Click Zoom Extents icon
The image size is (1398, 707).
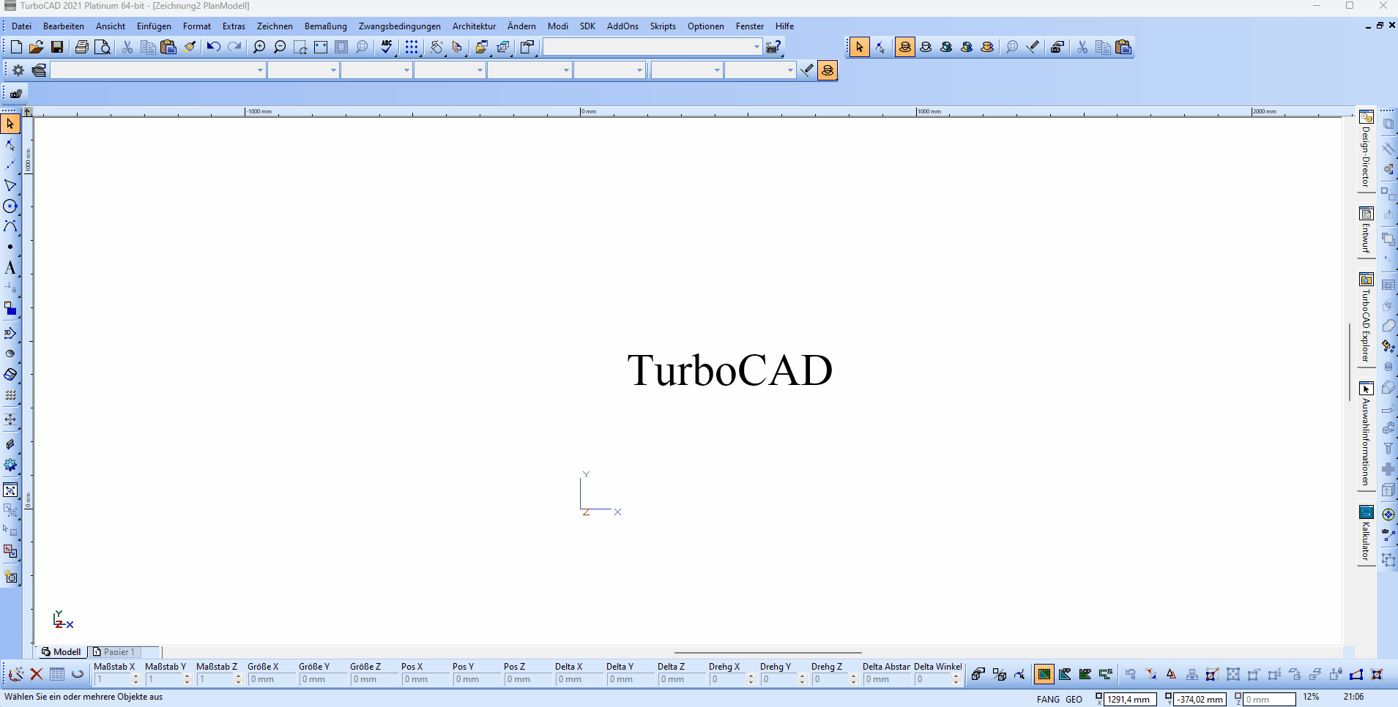click(x=321, y=47)
